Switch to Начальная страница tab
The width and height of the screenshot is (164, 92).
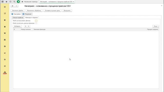coord(30,2)
